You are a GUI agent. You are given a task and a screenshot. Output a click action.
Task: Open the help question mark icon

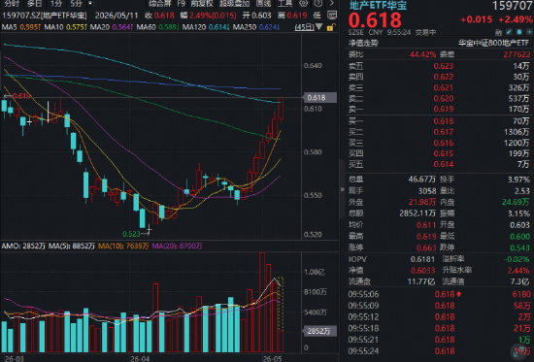(318, 4)
